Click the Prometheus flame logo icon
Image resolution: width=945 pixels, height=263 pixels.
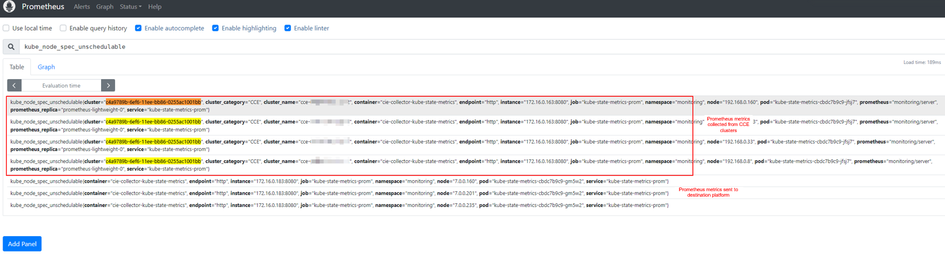pos(9,7)
